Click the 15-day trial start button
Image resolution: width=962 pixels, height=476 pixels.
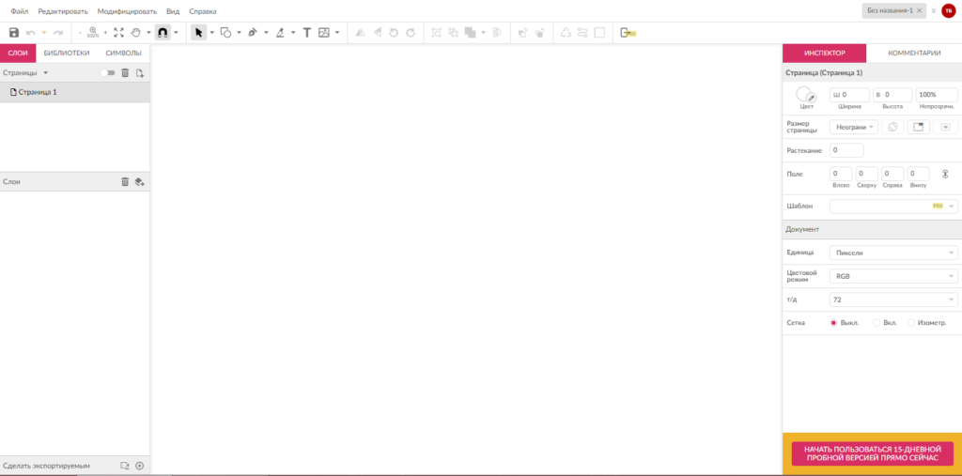pyautogui.click(x=872, y=453)
